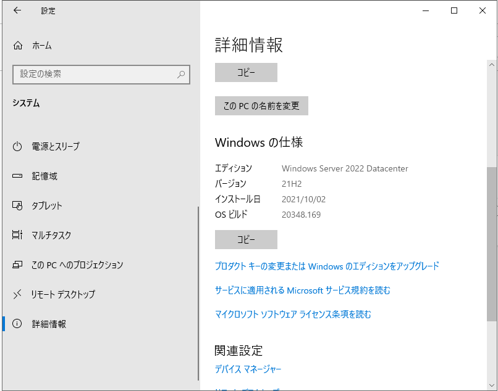Click the マルチタスク icon

coord(17,235)
